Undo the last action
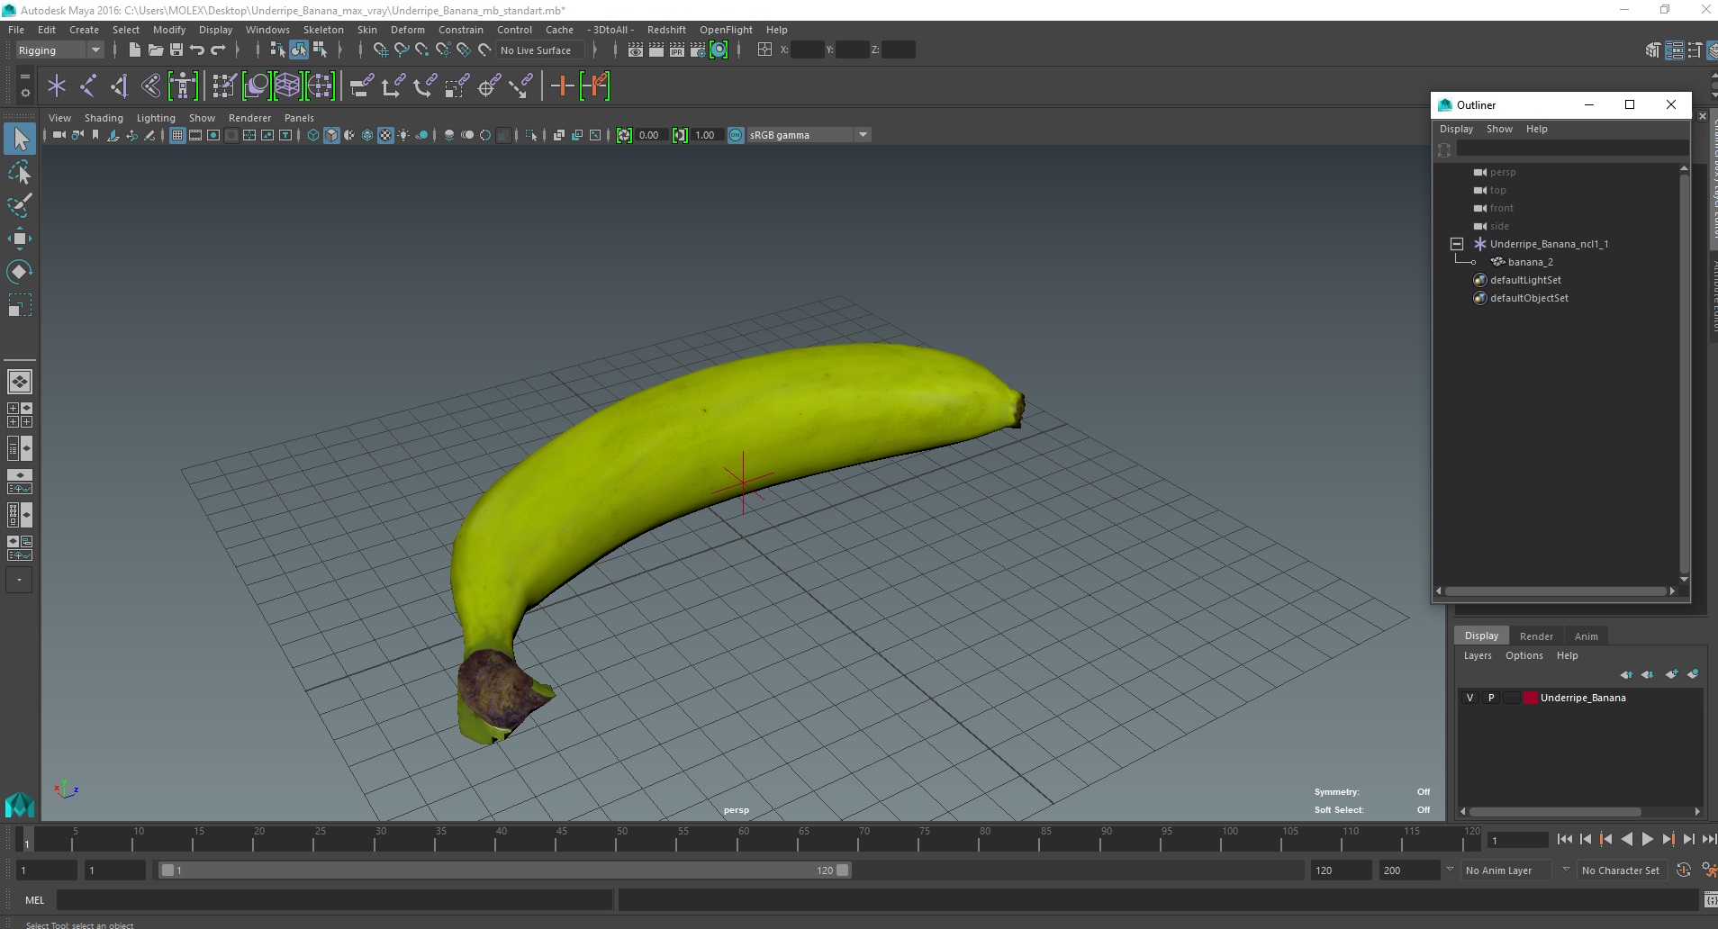This screenshot has width=1718, height=929. tap(197, 50)
